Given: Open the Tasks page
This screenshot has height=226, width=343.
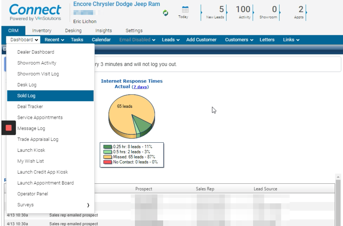Looking at the screenshot, I should point(77,40).
